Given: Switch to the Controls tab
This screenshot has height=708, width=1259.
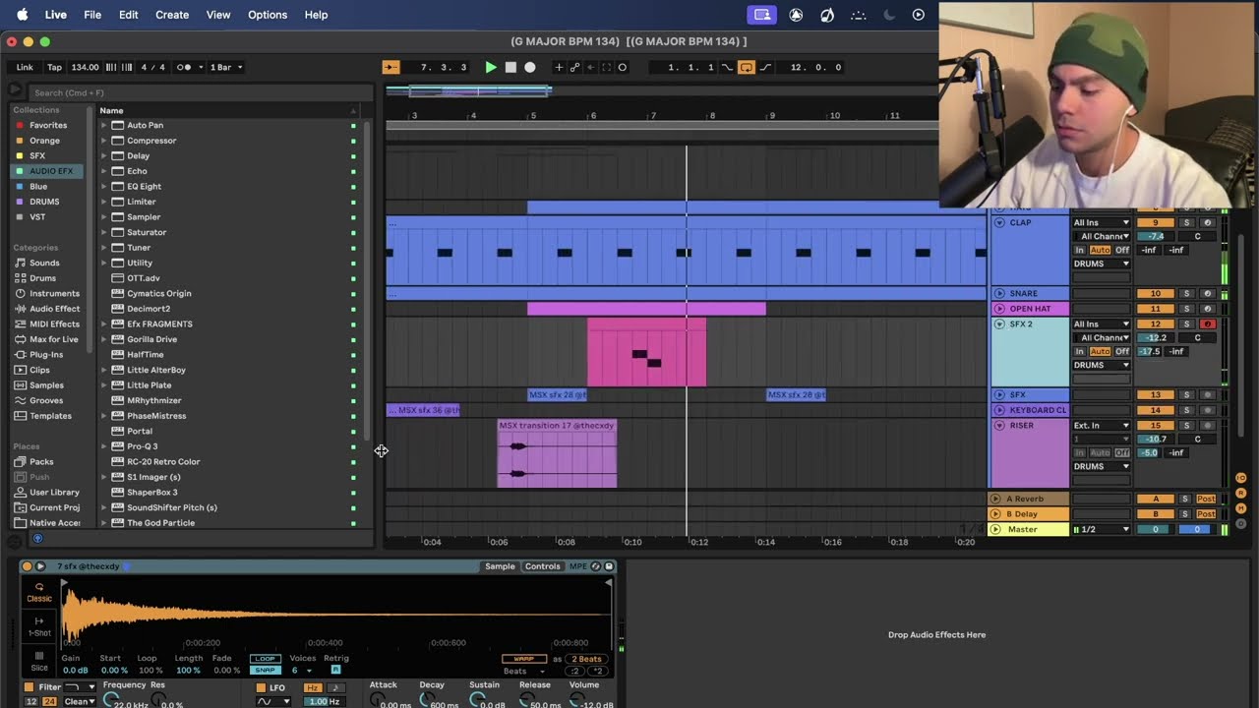Looking at the screenshot, I should coord(542,566).
